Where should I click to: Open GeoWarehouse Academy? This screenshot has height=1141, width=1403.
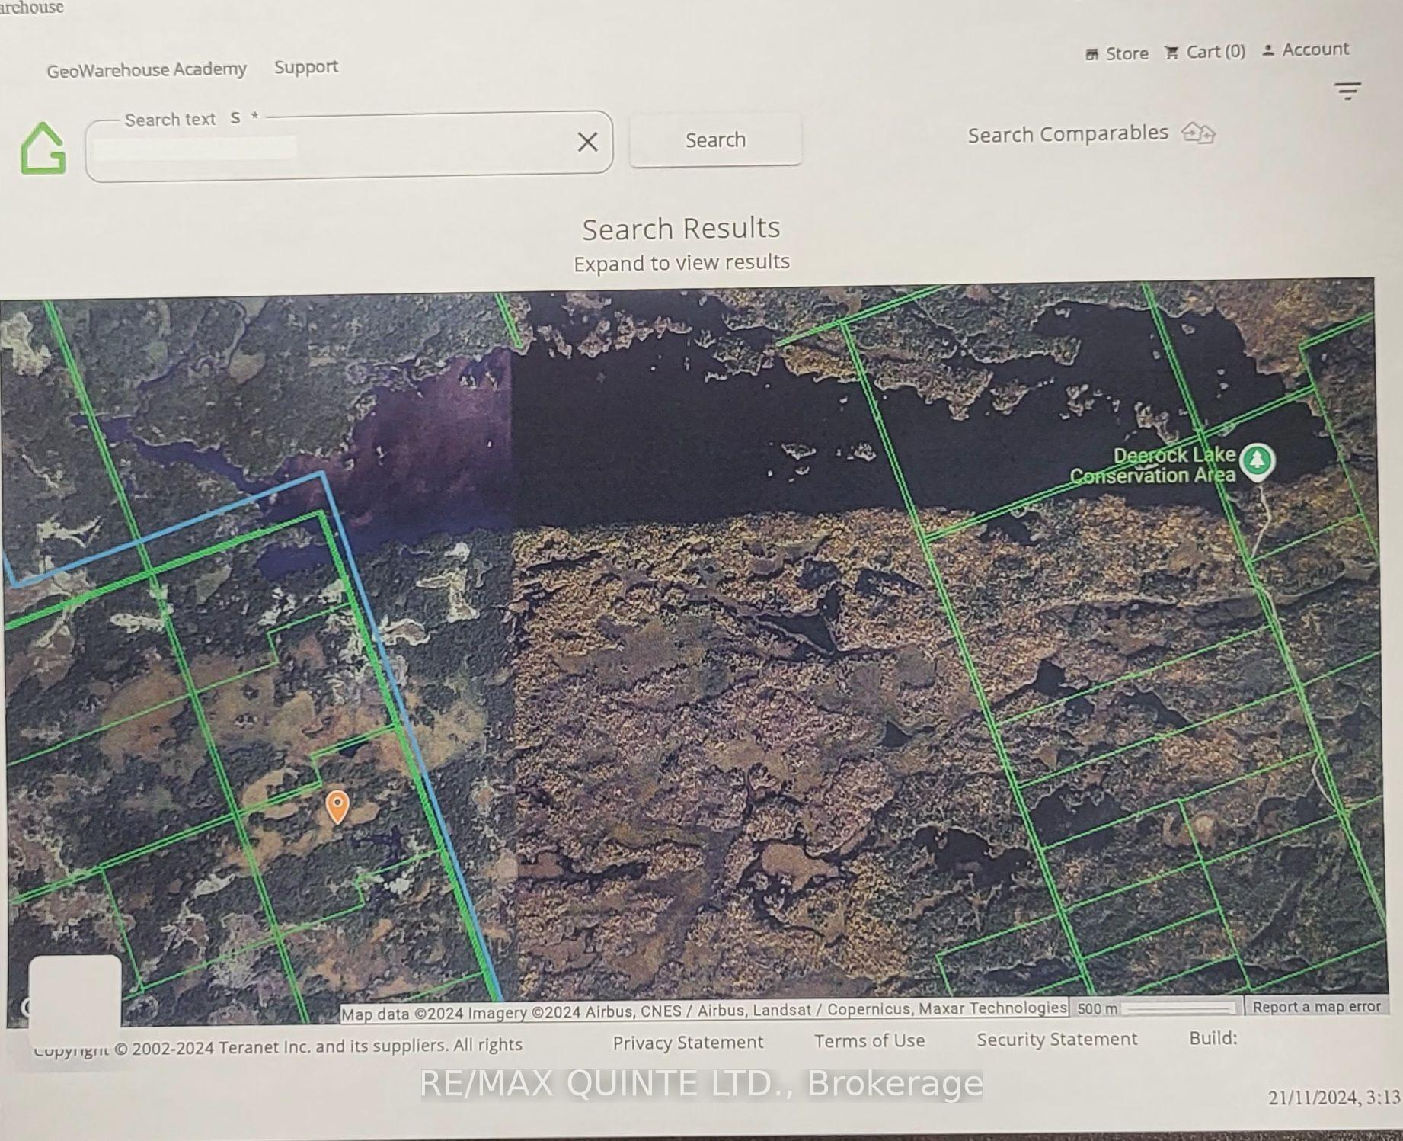[146, 70]
